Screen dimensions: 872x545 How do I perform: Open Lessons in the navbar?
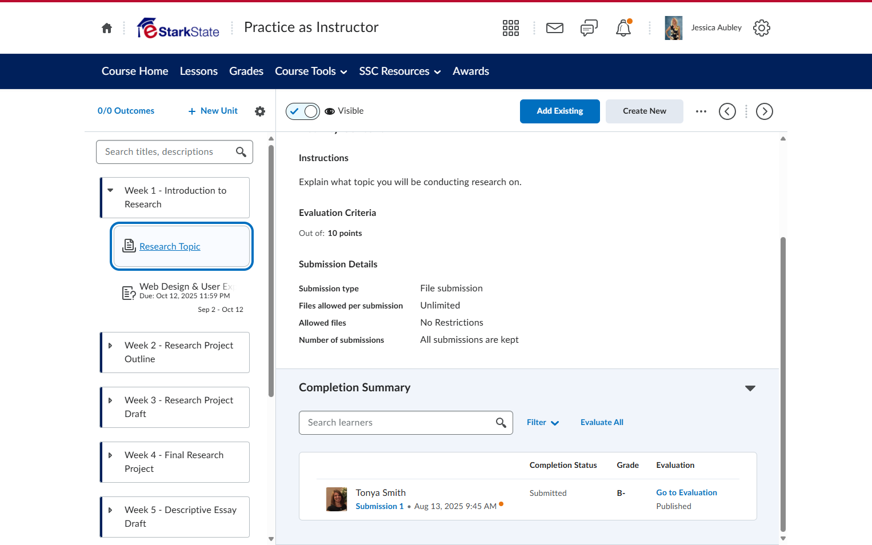click(199, 71)
